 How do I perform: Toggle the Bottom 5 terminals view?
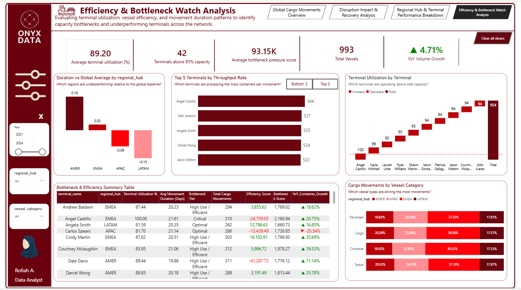click(x=299, y=84)
